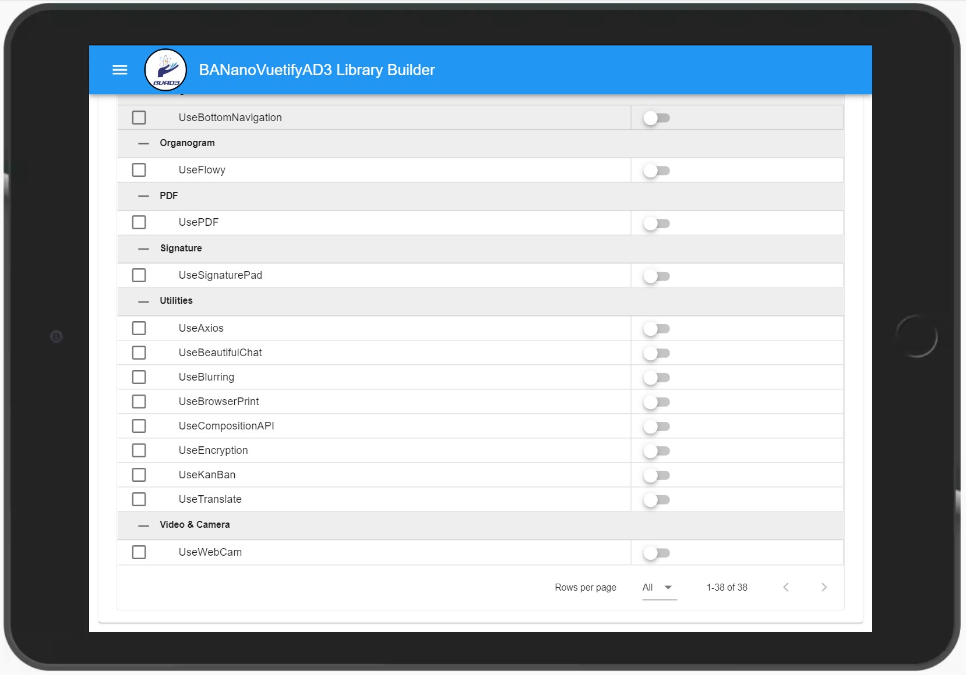
Task: Click the BVAD3 logo icon
Action: click(x=165, y=70)
